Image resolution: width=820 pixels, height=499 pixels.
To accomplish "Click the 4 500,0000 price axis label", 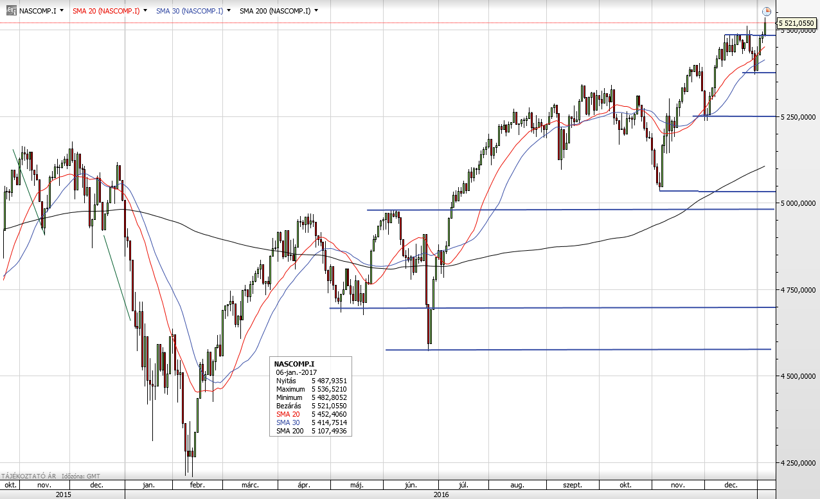I will pos(797,376).
